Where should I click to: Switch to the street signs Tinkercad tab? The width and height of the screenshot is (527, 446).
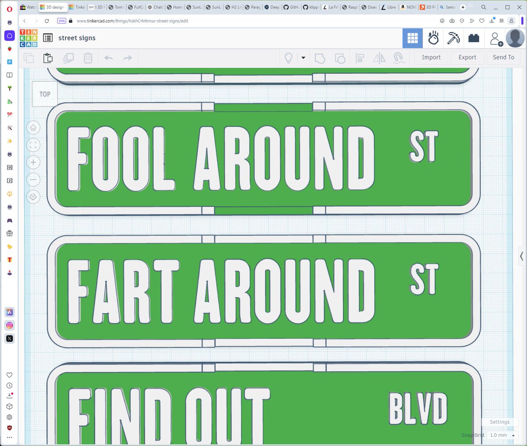point(52,7)
